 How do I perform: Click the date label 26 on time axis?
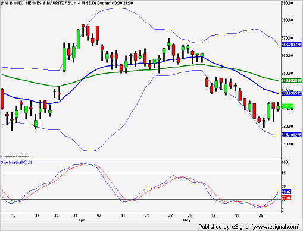point(261,216)
